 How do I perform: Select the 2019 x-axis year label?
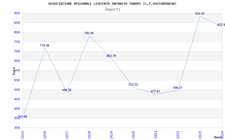[111, 135]
